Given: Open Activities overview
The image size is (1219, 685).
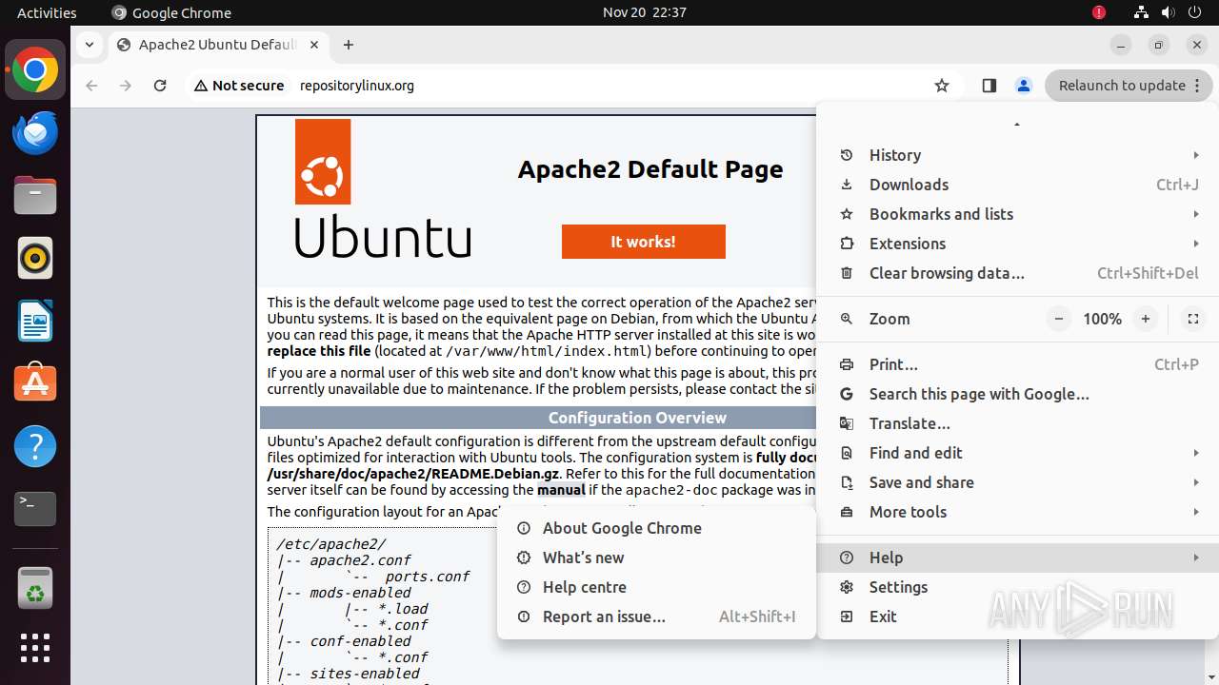Looking at the screenshot, I should point(47,12).
